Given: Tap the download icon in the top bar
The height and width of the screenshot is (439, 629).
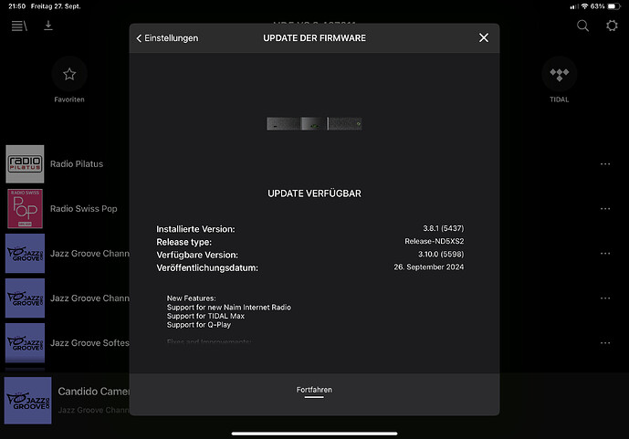Looking at the screenshot, I should click(x=48, y=26).
